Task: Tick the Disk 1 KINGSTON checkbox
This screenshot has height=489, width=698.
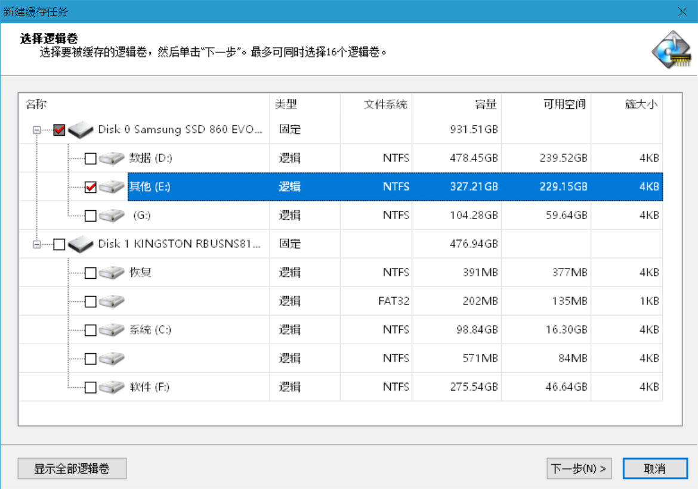Action: tap(59, 244)
